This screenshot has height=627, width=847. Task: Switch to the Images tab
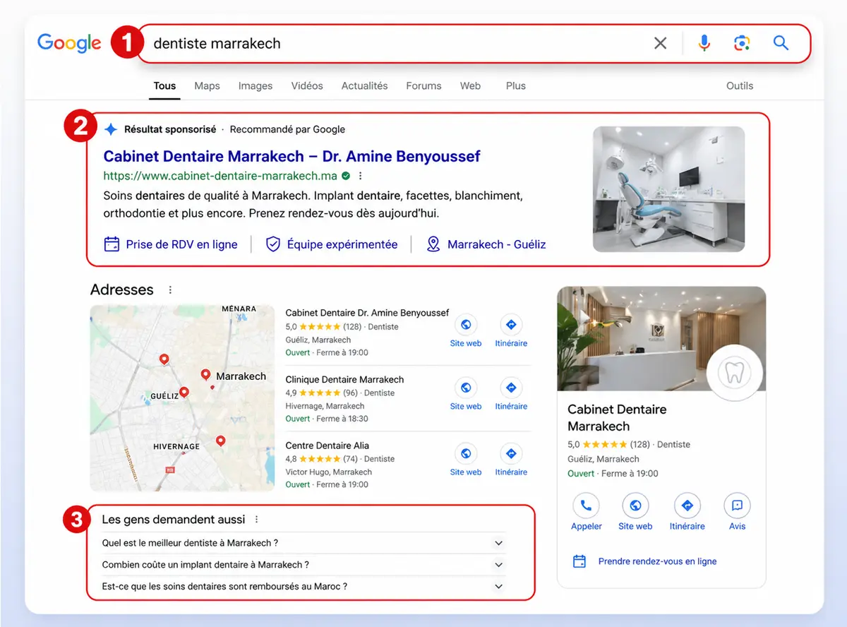[256, 85]
